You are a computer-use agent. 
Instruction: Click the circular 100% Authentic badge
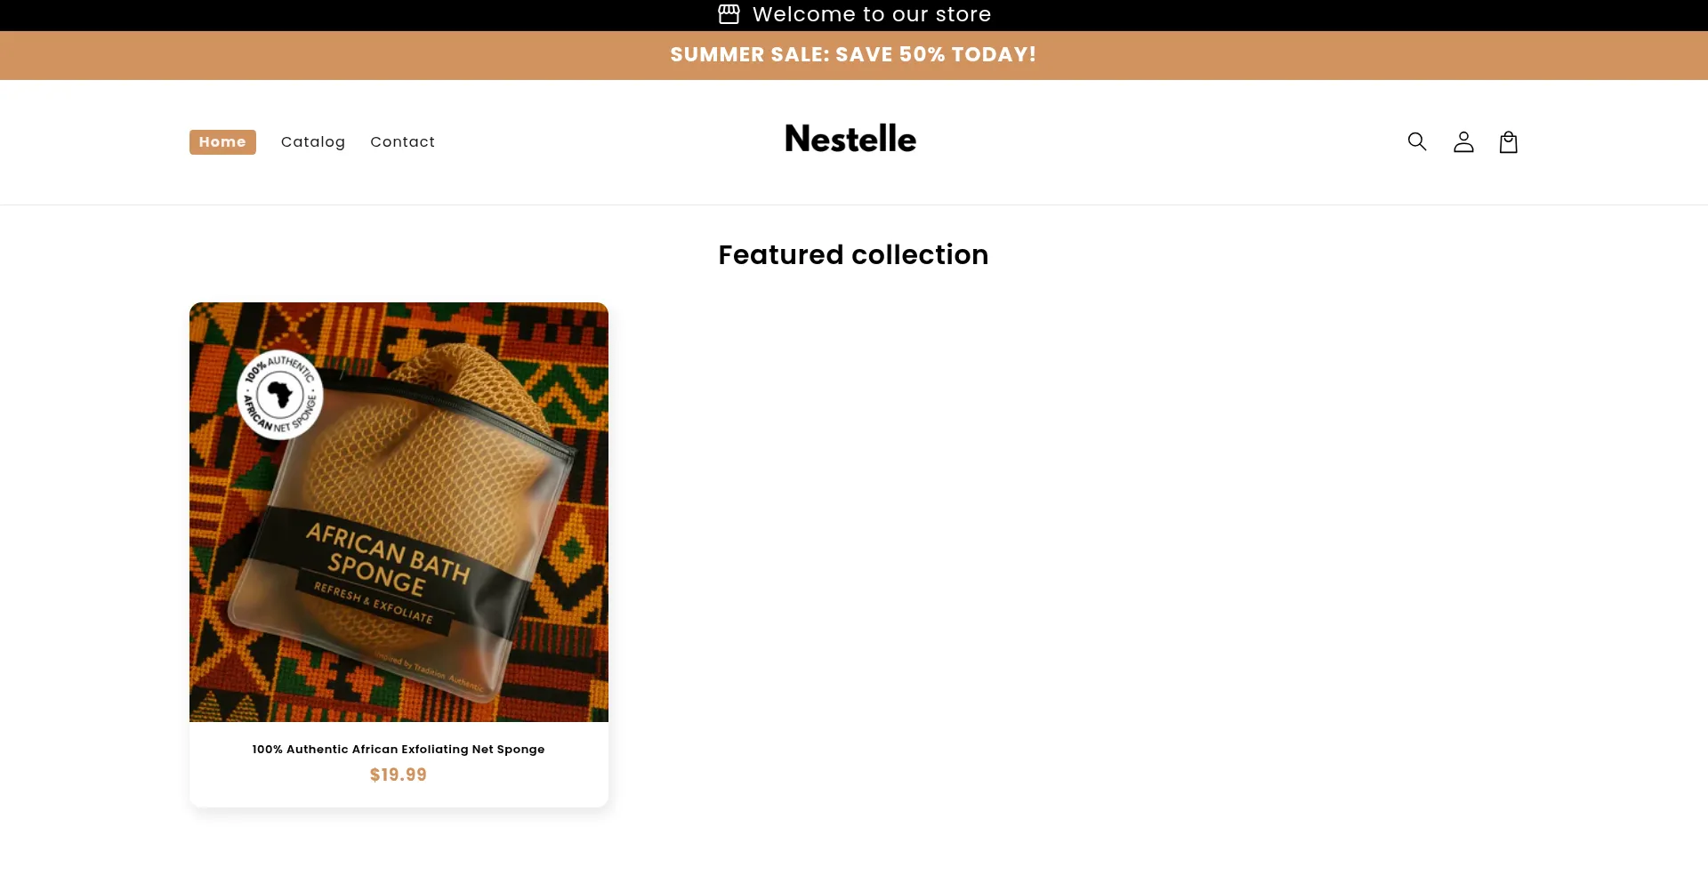[x=280, y=394]
